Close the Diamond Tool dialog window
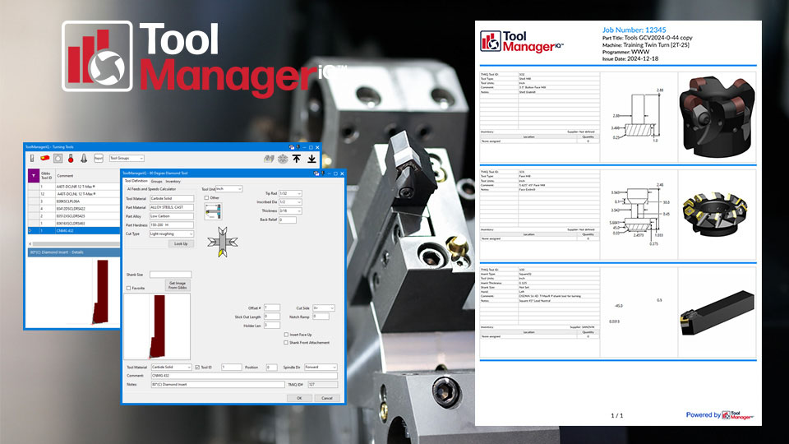 342,173
